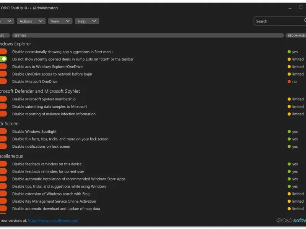Toggle Disable feedback reminders on this device switch
306x229 pixels.
click(3, 164)
